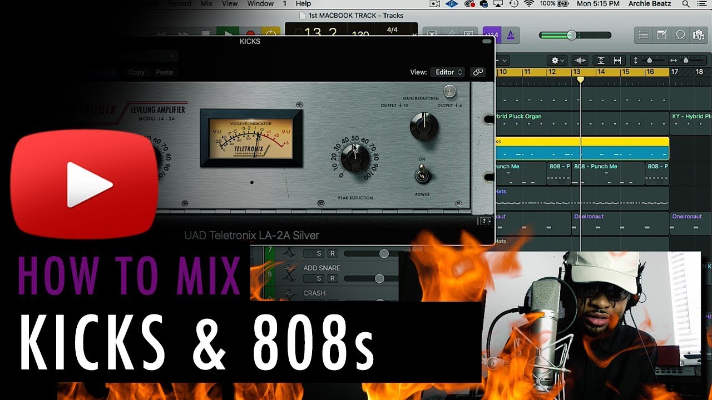Click the large YouTube play button logo

point(84,184)
